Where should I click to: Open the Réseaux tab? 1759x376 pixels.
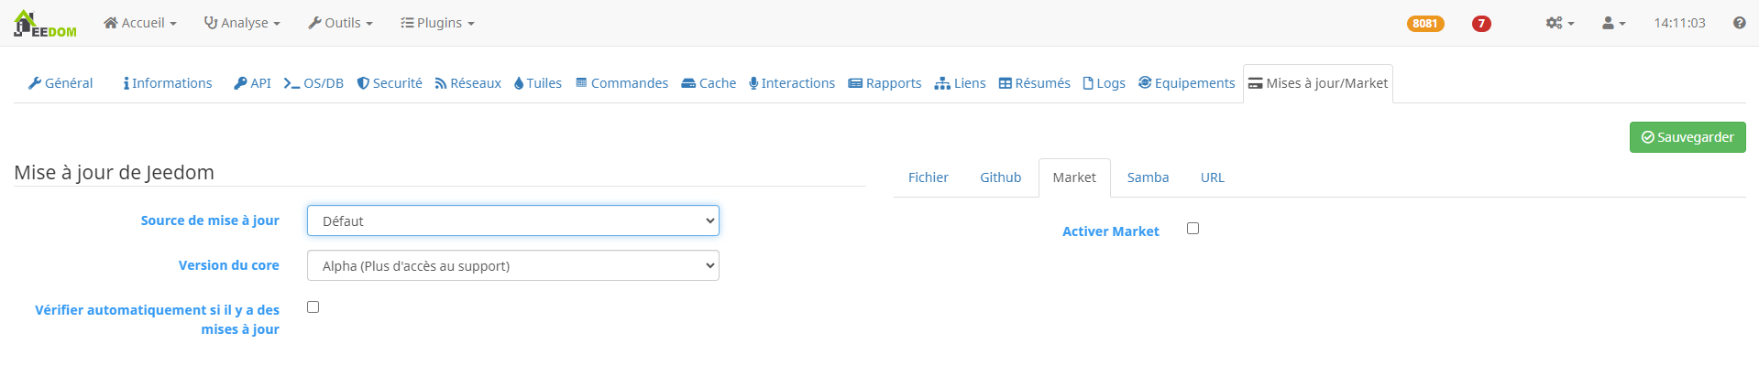[x=467, y=83]
